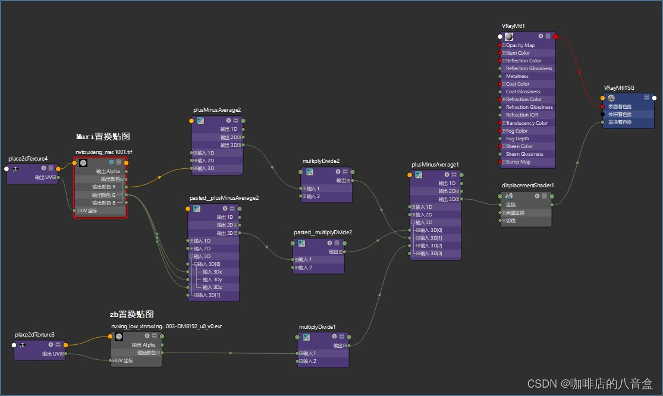Image resolution: width=663 pixels, height=396 pixels.
Task: Select the multiplyDivide1 node icon
Action: pyautogui.click(x=307, y=337)
